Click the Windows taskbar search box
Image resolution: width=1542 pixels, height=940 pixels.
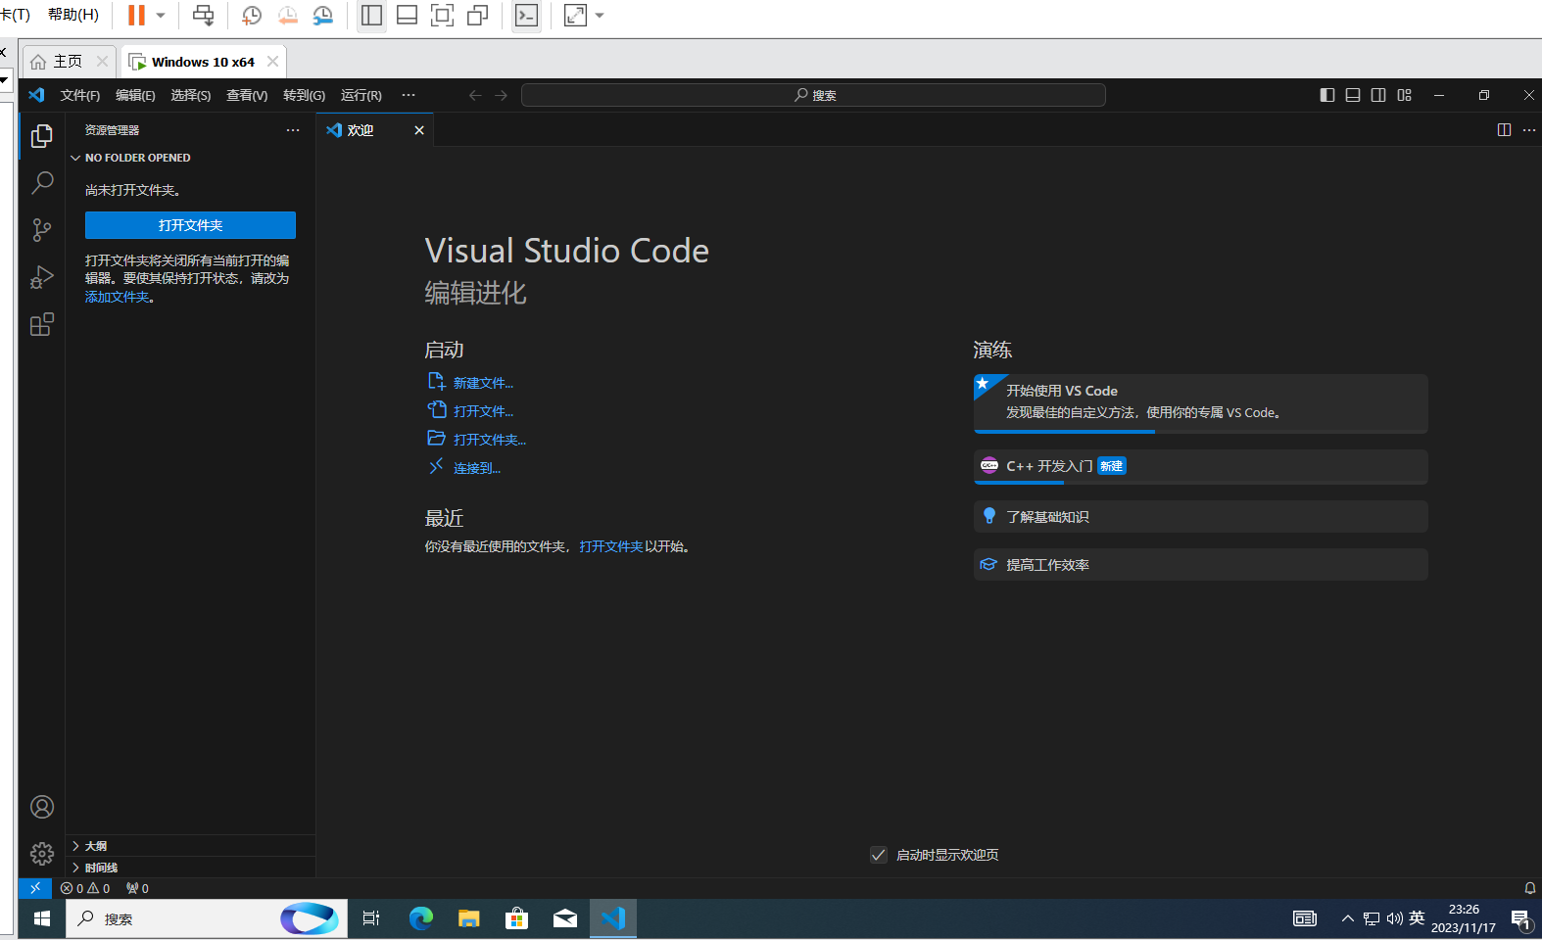tap(207, 918)
